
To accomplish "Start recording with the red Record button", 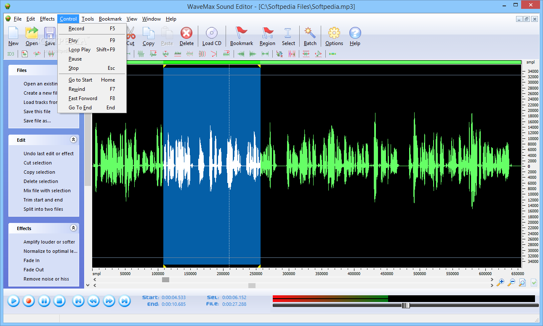I will coord(29,301).
